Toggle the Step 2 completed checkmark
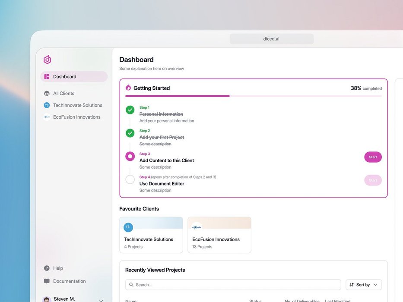403x302 pixels. coord(130,133)
